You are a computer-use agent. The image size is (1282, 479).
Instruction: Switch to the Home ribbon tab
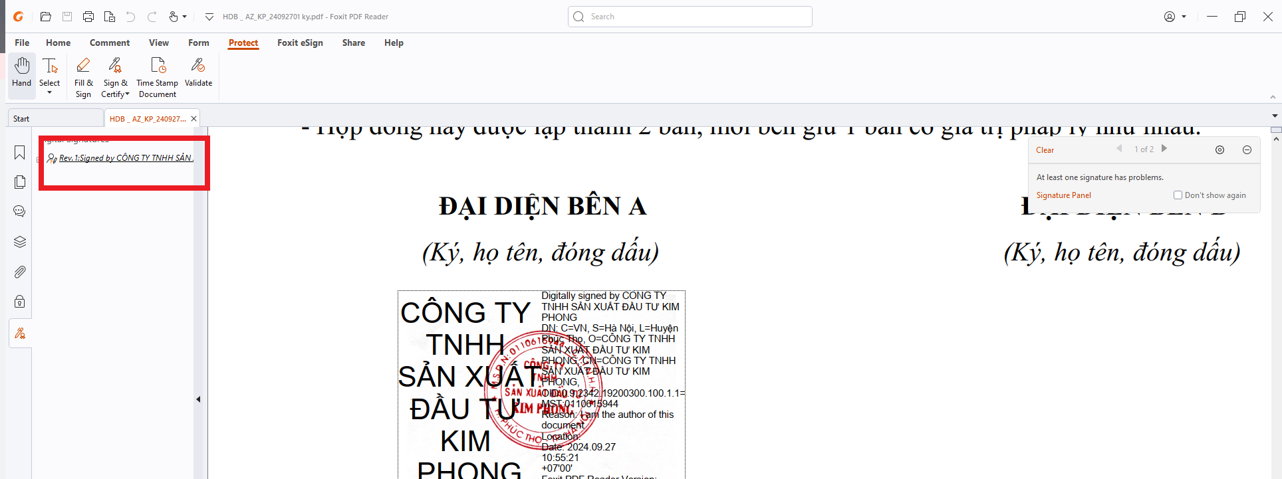click(59, 43)
